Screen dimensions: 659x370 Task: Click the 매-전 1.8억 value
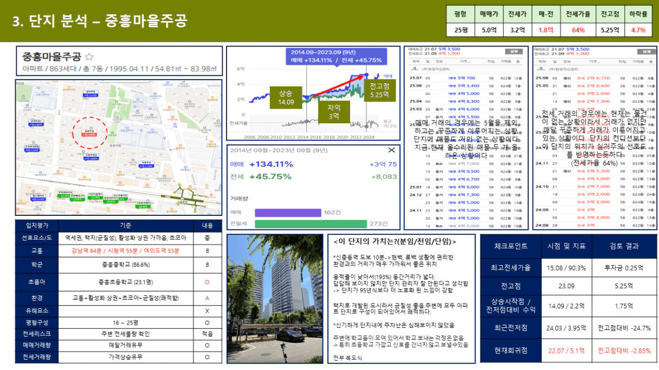coord(546,30)
